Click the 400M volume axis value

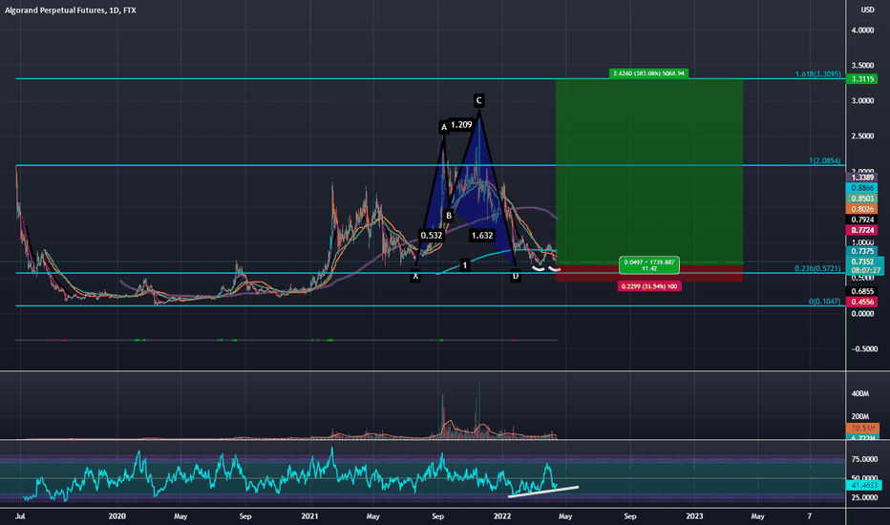(x=859, y=393)
